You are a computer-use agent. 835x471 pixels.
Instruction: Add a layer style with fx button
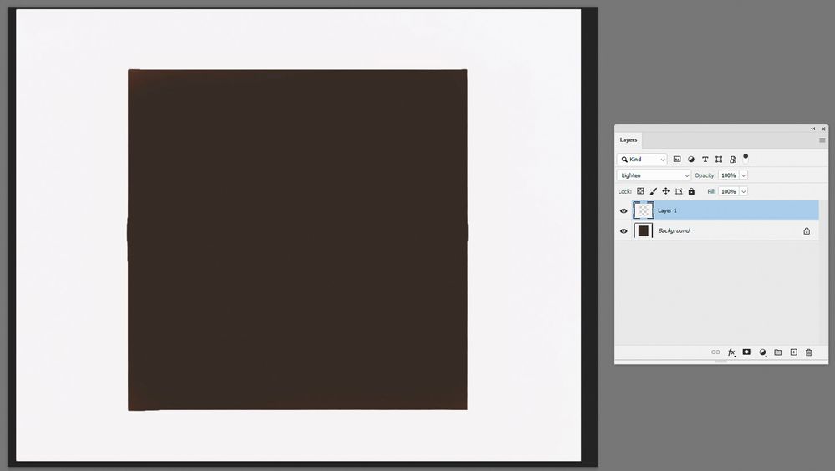click(731, 352)
